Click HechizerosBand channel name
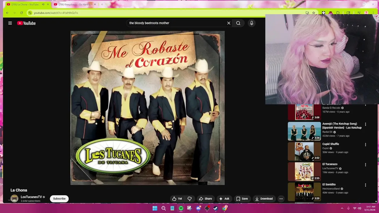Screen dimensions: 379x213 click(331, 189)
